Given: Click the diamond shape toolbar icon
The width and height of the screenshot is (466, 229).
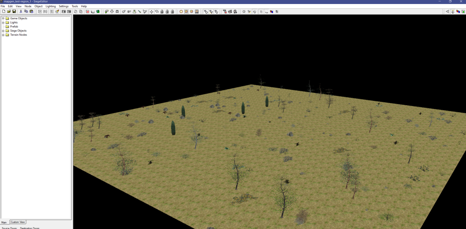Looking at the screenshot, I should [244, 11].
